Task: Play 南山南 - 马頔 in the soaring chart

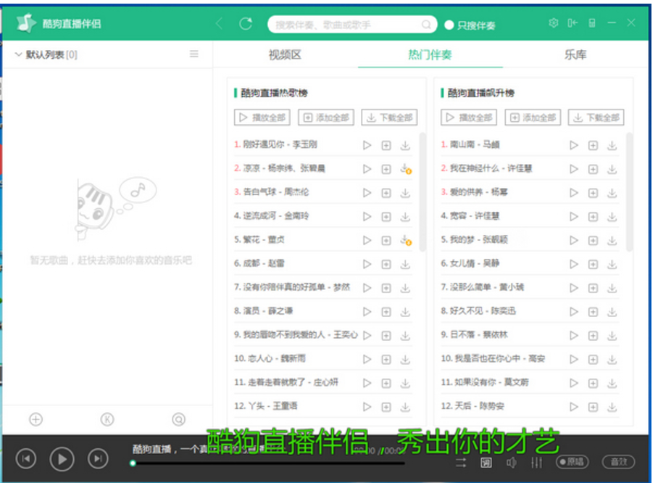Action: point(574,145)
